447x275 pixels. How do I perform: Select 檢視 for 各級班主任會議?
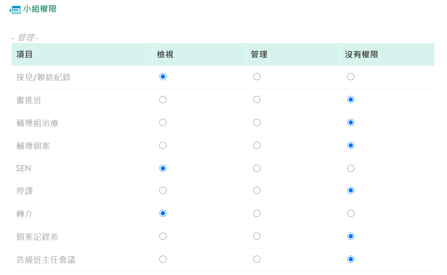pyautogui.click(x=163, y=259)
